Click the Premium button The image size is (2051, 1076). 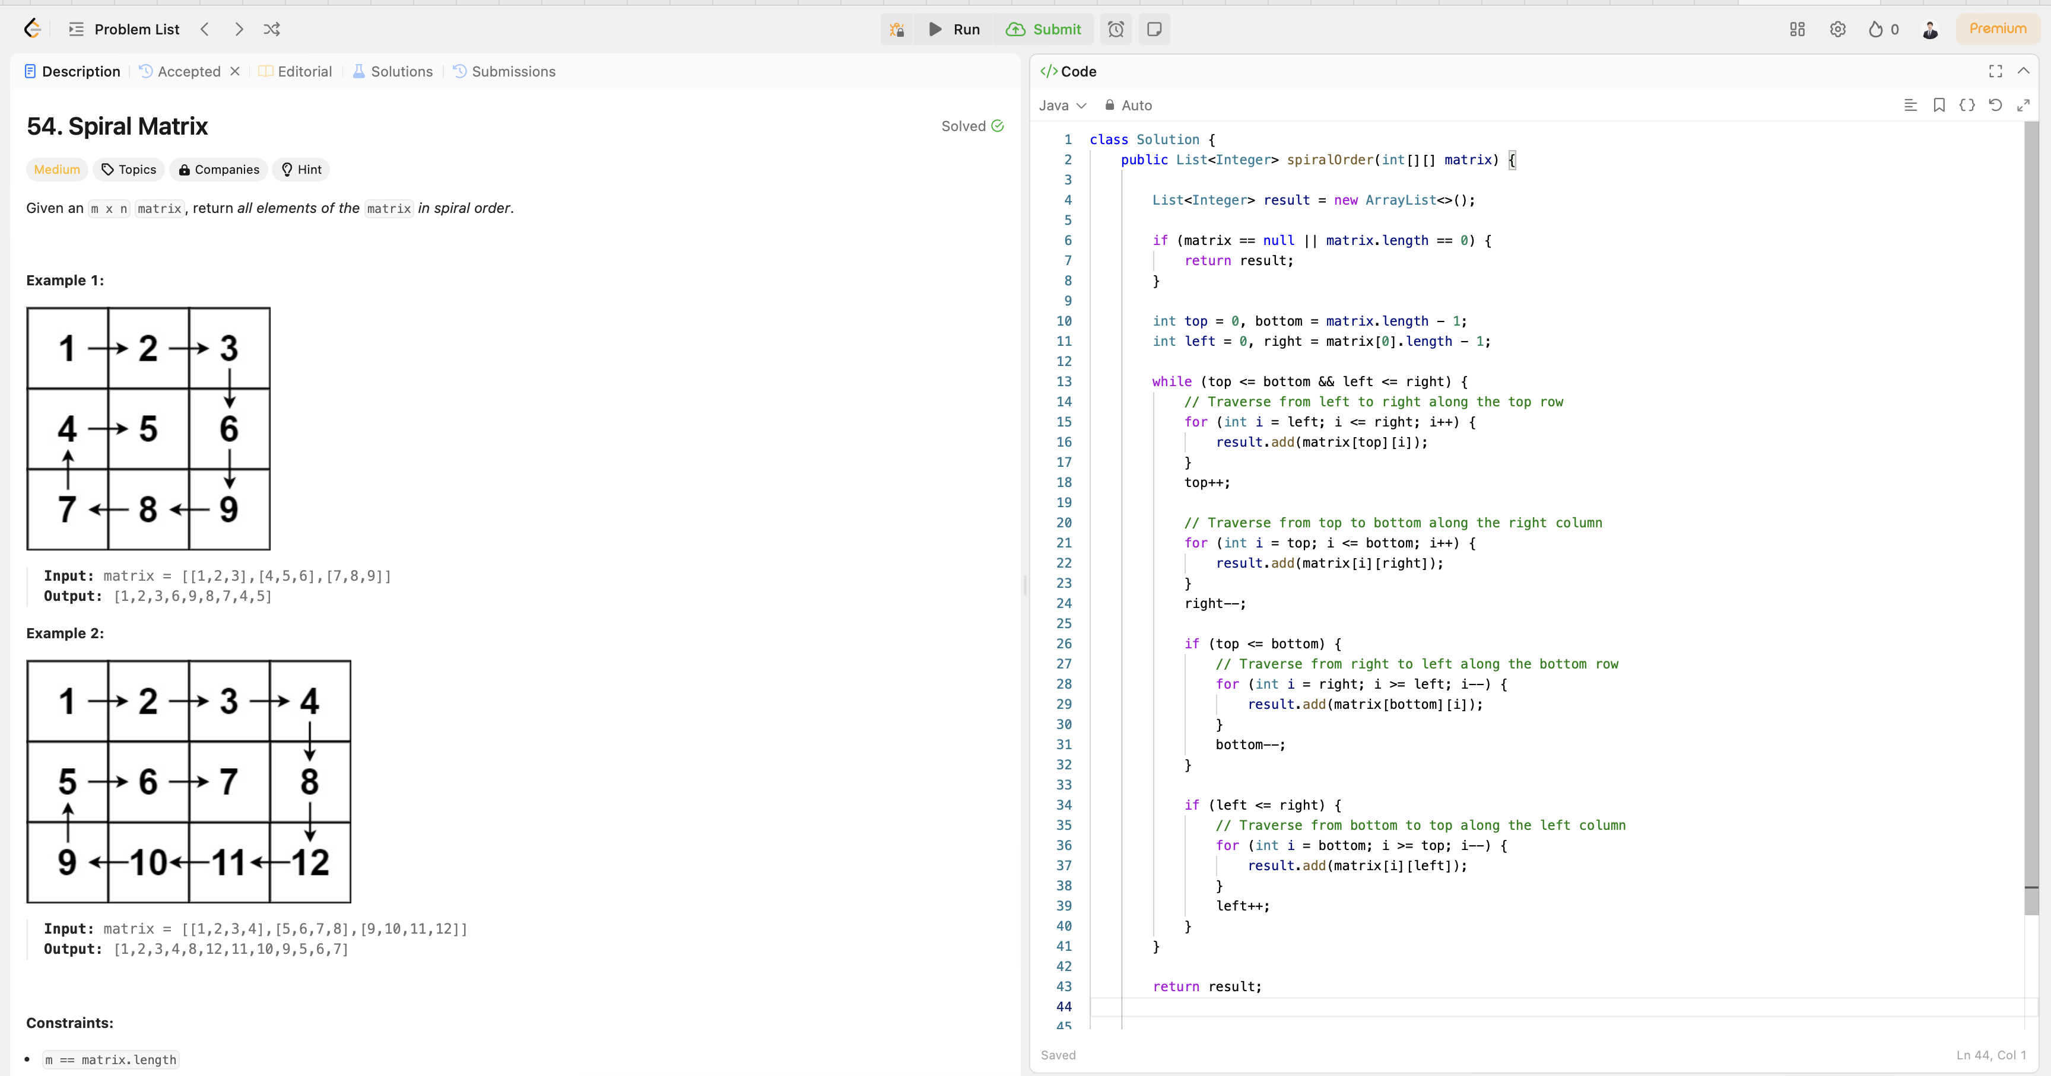pyautogui.click(x=1998, y=28)
